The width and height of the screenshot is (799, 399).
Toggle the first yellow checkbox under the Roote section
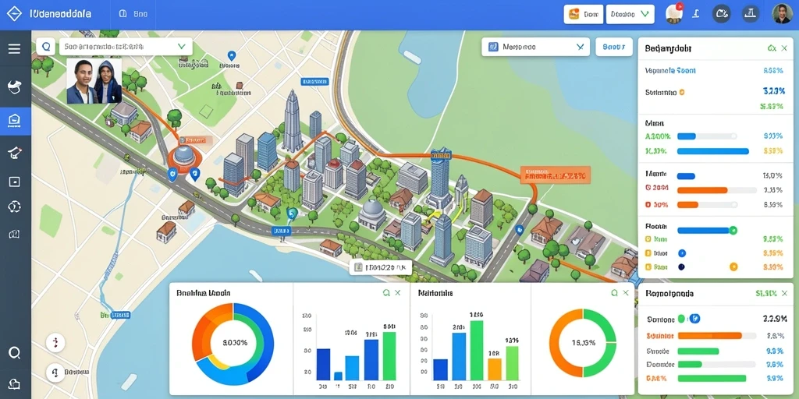(x=648, y=238)
